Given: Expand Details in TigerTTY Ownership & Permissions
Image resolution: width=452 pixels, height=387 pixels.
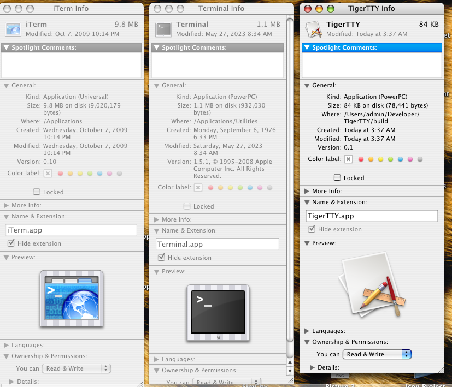Looking at the screenshot, I should 312,367.
